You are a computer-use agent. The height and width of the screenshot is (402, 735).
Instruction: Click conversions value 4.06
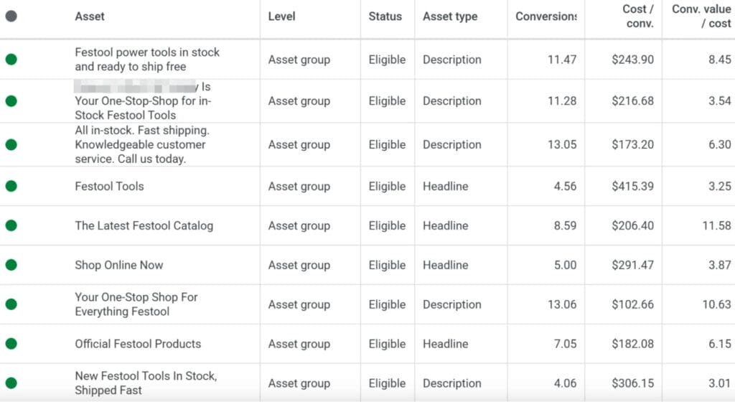(x=565, y=383)
